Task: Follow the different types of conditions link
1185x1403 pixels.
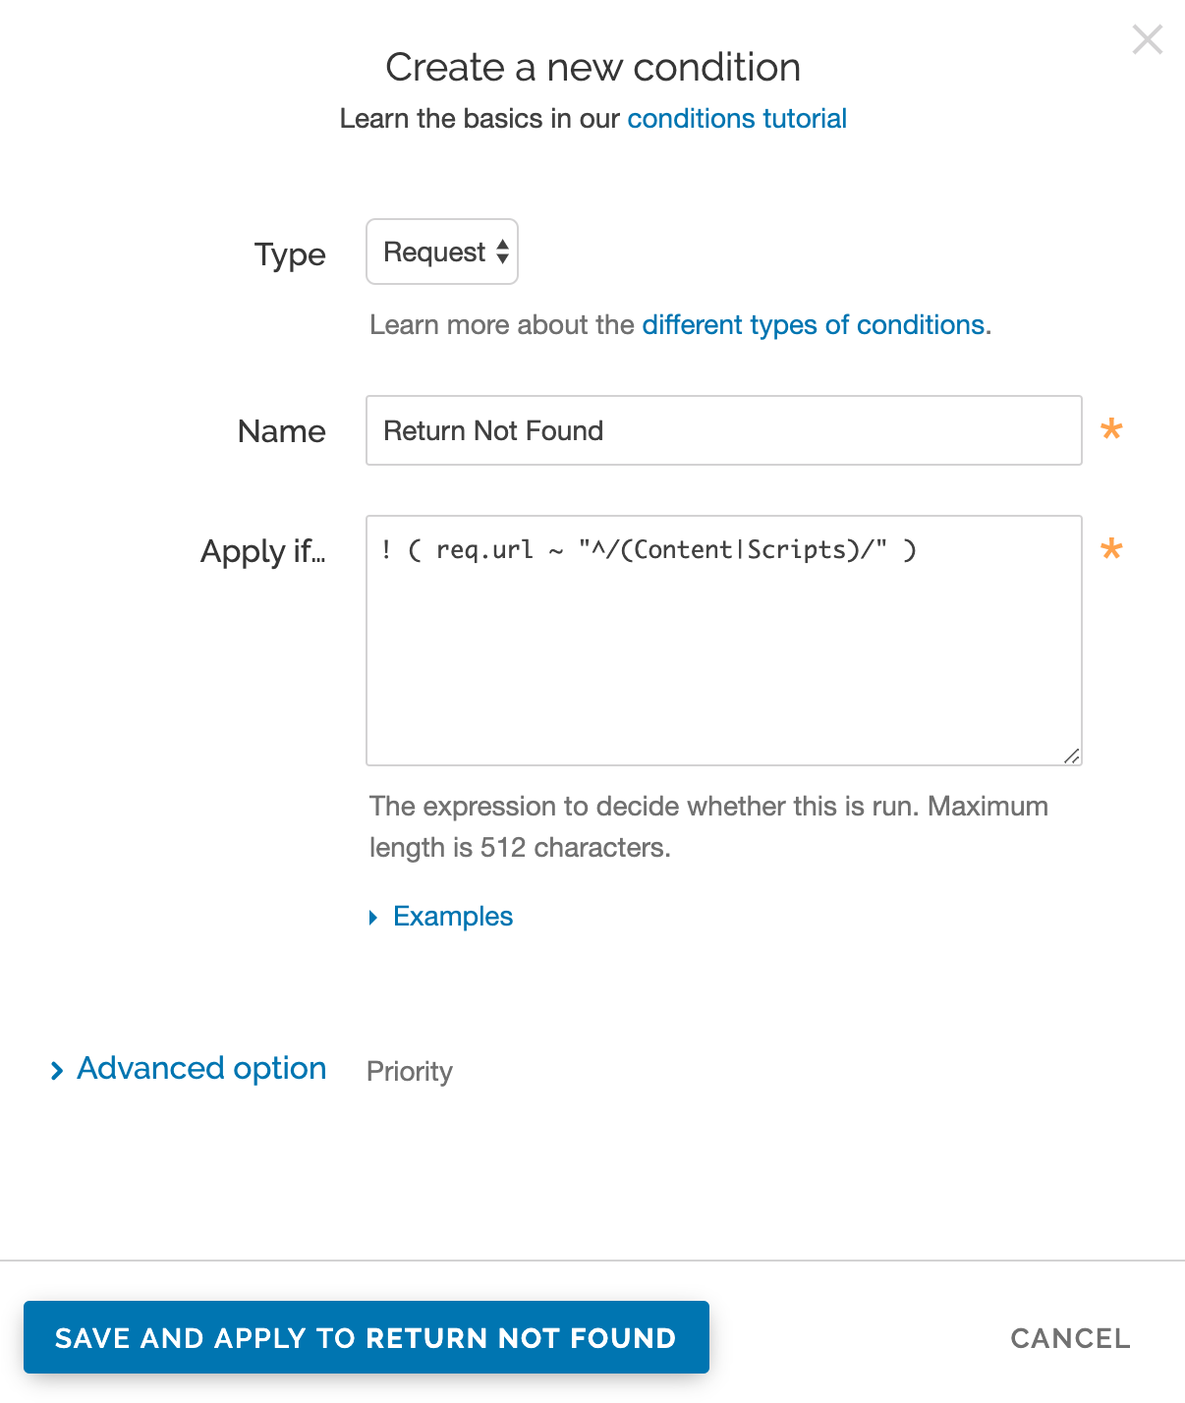Action: [814, 324]
